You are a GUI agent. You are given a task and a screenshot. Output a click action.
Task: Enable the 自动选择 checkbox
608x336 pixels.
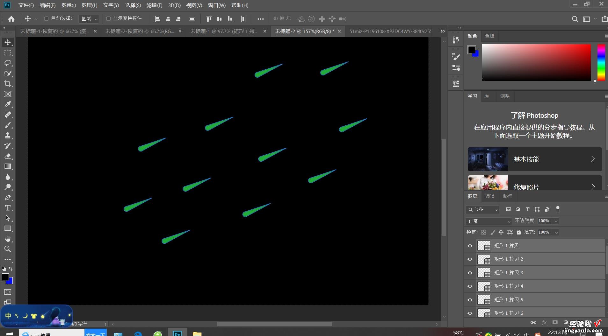[x=46, y=19]
